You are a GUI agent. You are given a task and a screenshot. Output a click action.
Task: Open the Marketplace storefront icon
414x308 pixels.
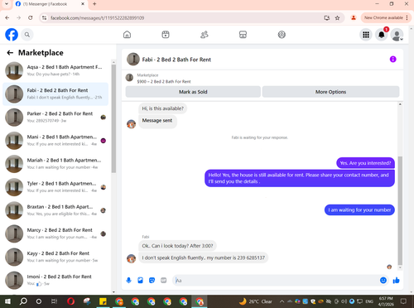243,35
